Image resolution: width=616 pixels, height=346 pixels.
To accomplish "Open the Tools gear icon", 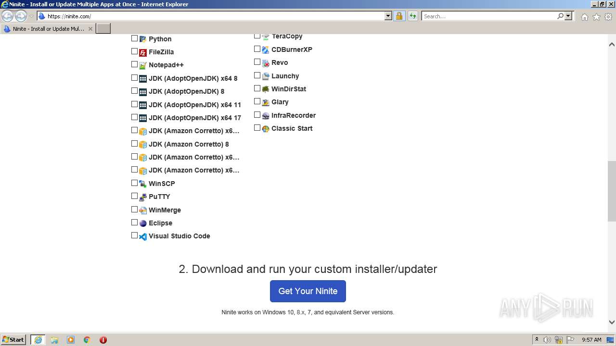I will 608,17.
